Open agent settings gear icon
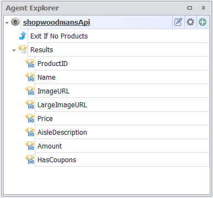The image size is (213, 198). click(x=190, y=22)
